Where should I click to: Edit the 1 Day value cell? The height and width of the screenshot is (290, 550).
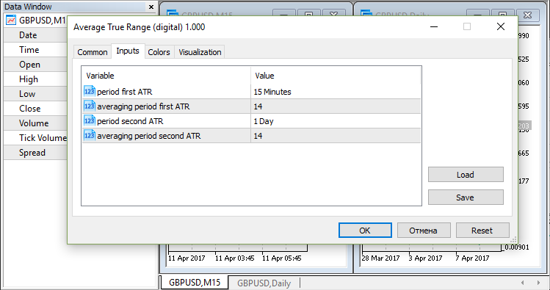point(336,121)
